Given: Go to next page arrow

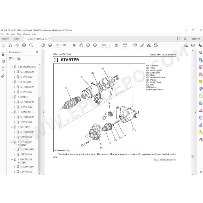Looking at the screenshot, I should (50, 45).
